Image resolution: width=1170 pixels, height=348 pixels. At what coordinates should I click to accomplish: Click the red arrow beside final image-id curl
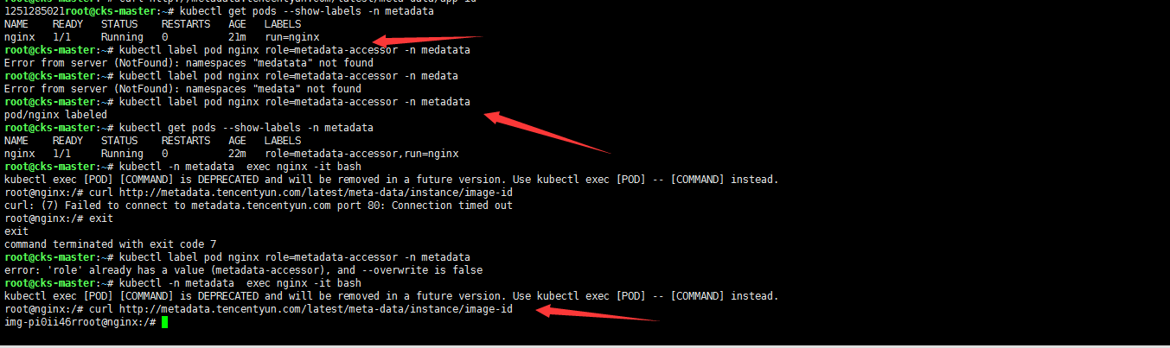tap(598, 313)
